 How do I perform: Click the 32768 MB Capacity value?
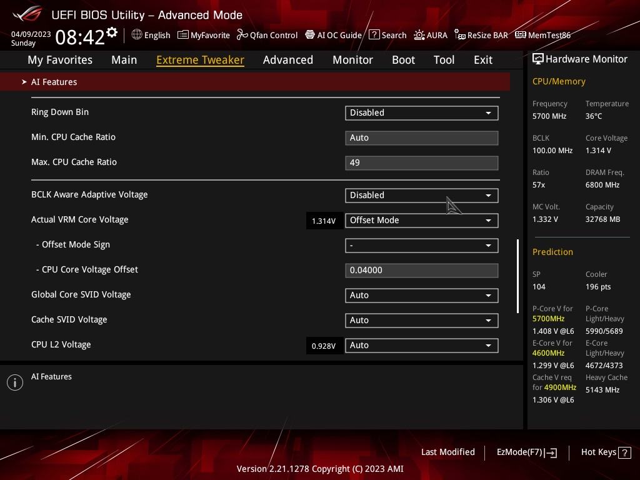(603, 219)
